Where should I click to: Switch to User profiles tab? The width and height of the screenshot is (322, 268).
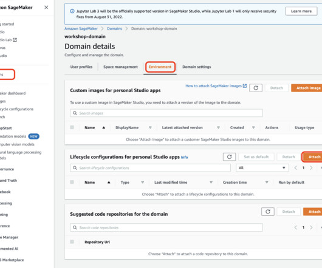81,67
